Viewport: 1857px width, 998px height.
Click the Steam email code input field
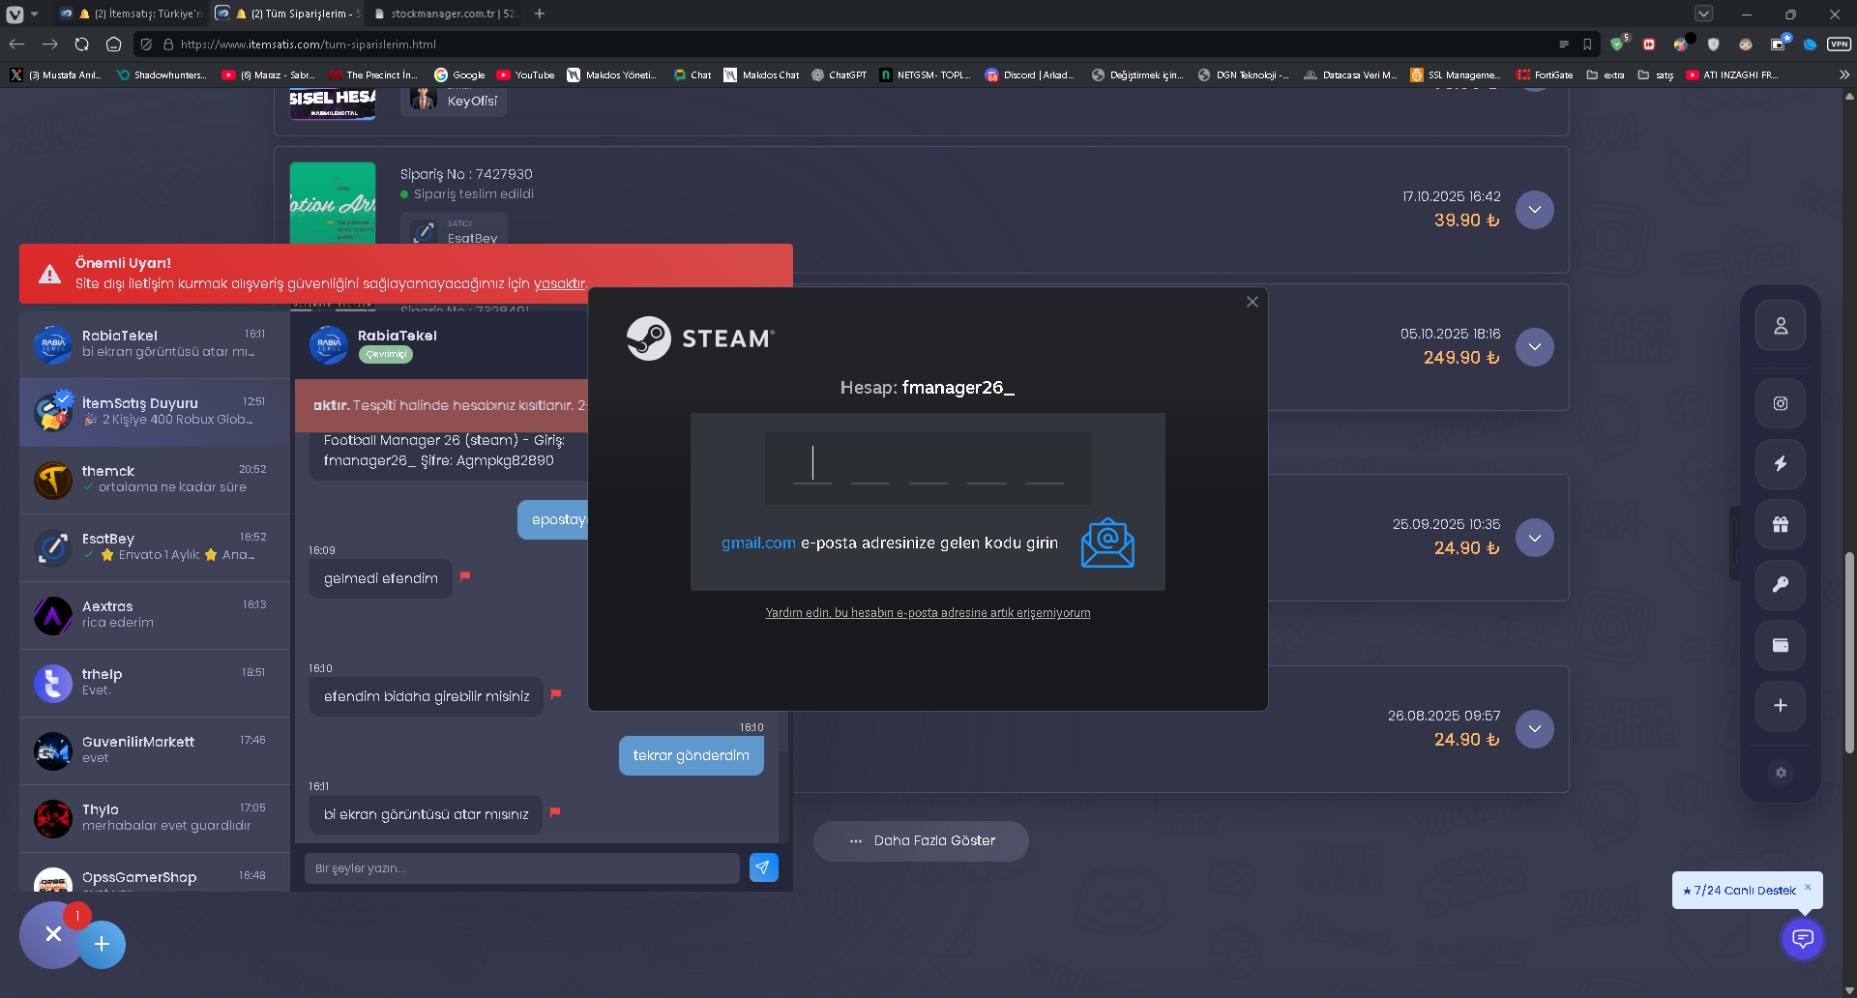coord(928,468)
